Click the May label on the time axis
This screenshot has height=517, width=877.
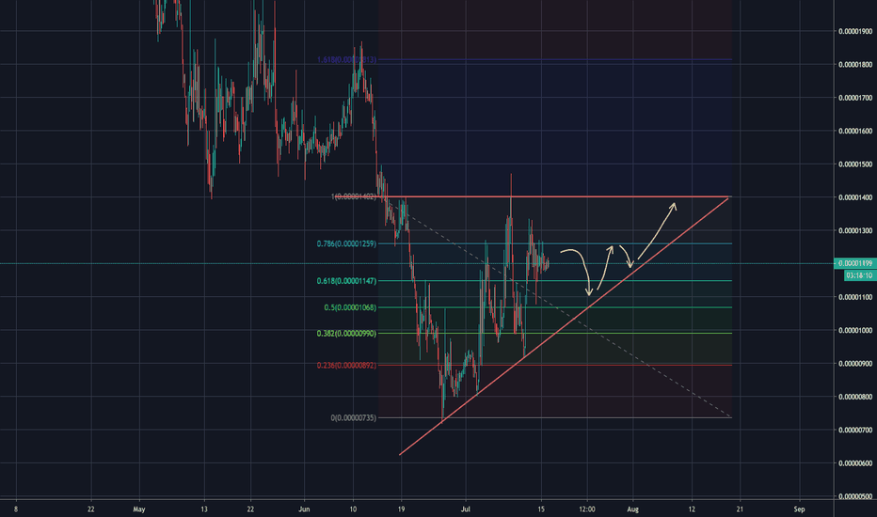click(139, 509)
